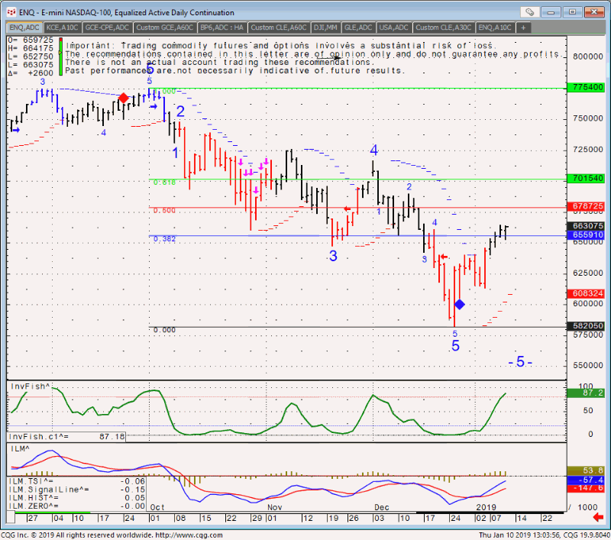This screenshot has height=540, width=611.
Task: Switch to the KCE,A10C tab
Action: (x=63, y=27)
